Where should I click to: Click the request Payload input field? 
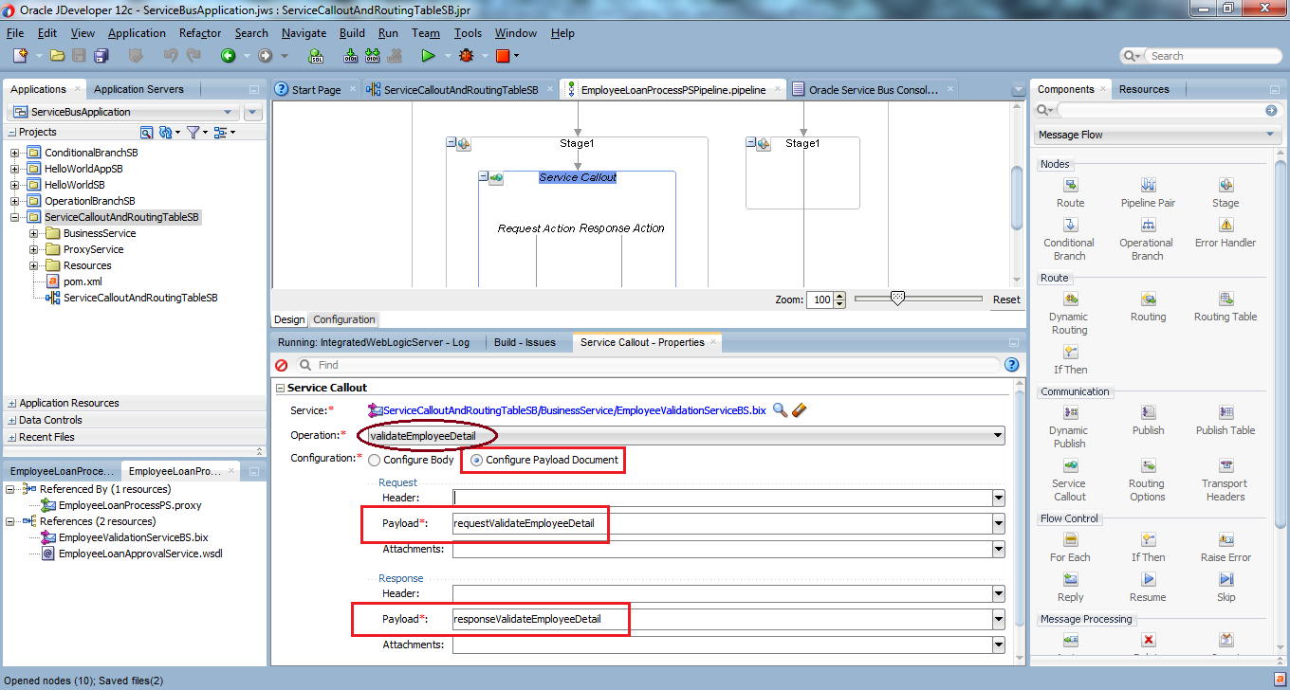pyautogui.click(x=721, y=523)
